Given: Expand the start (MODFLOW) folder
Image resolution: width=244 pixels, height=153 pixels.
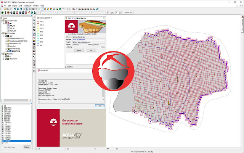Looking at the screenshot, I should pyautogui.click(x=6, y=43).
